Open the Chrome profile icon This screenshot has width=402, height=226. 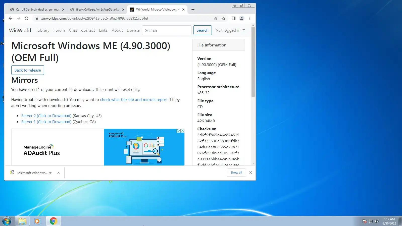coord(242,18)
